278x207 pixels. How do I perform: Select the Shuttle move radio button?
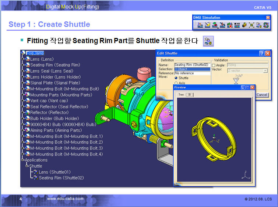click(176, 78)
